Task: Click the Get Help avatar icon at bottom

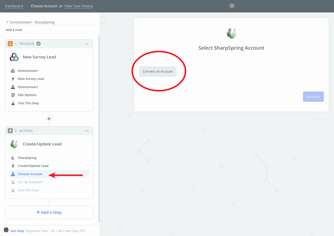Action: pos(6,231)
